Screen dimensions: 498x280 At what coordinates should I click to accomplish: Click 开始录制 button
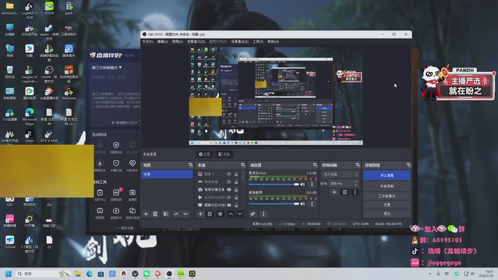click(387, 186)
